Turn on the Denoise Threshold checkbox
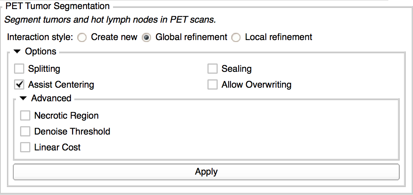The width and height of the screenshot is (413, 195). (25, 132)
